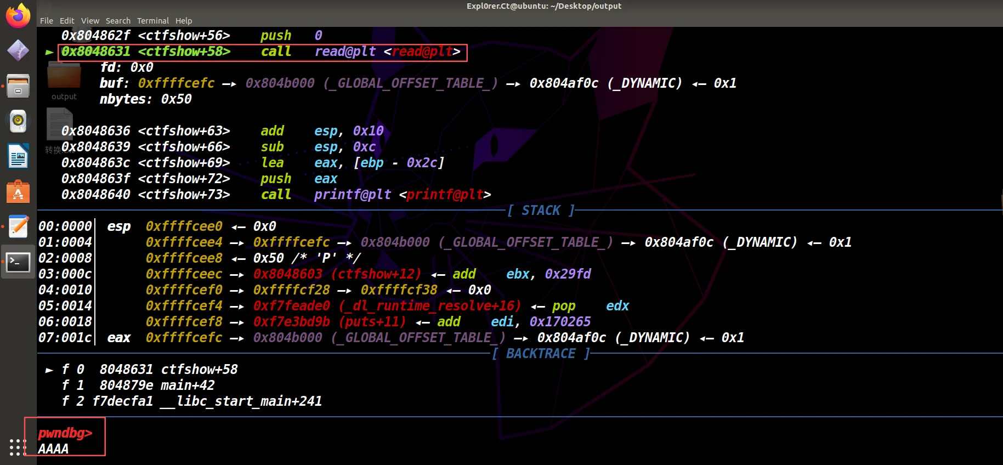Screen dimensions: 1003x465
Task: Select the document file icon on desktop
Action: (59, 124)
